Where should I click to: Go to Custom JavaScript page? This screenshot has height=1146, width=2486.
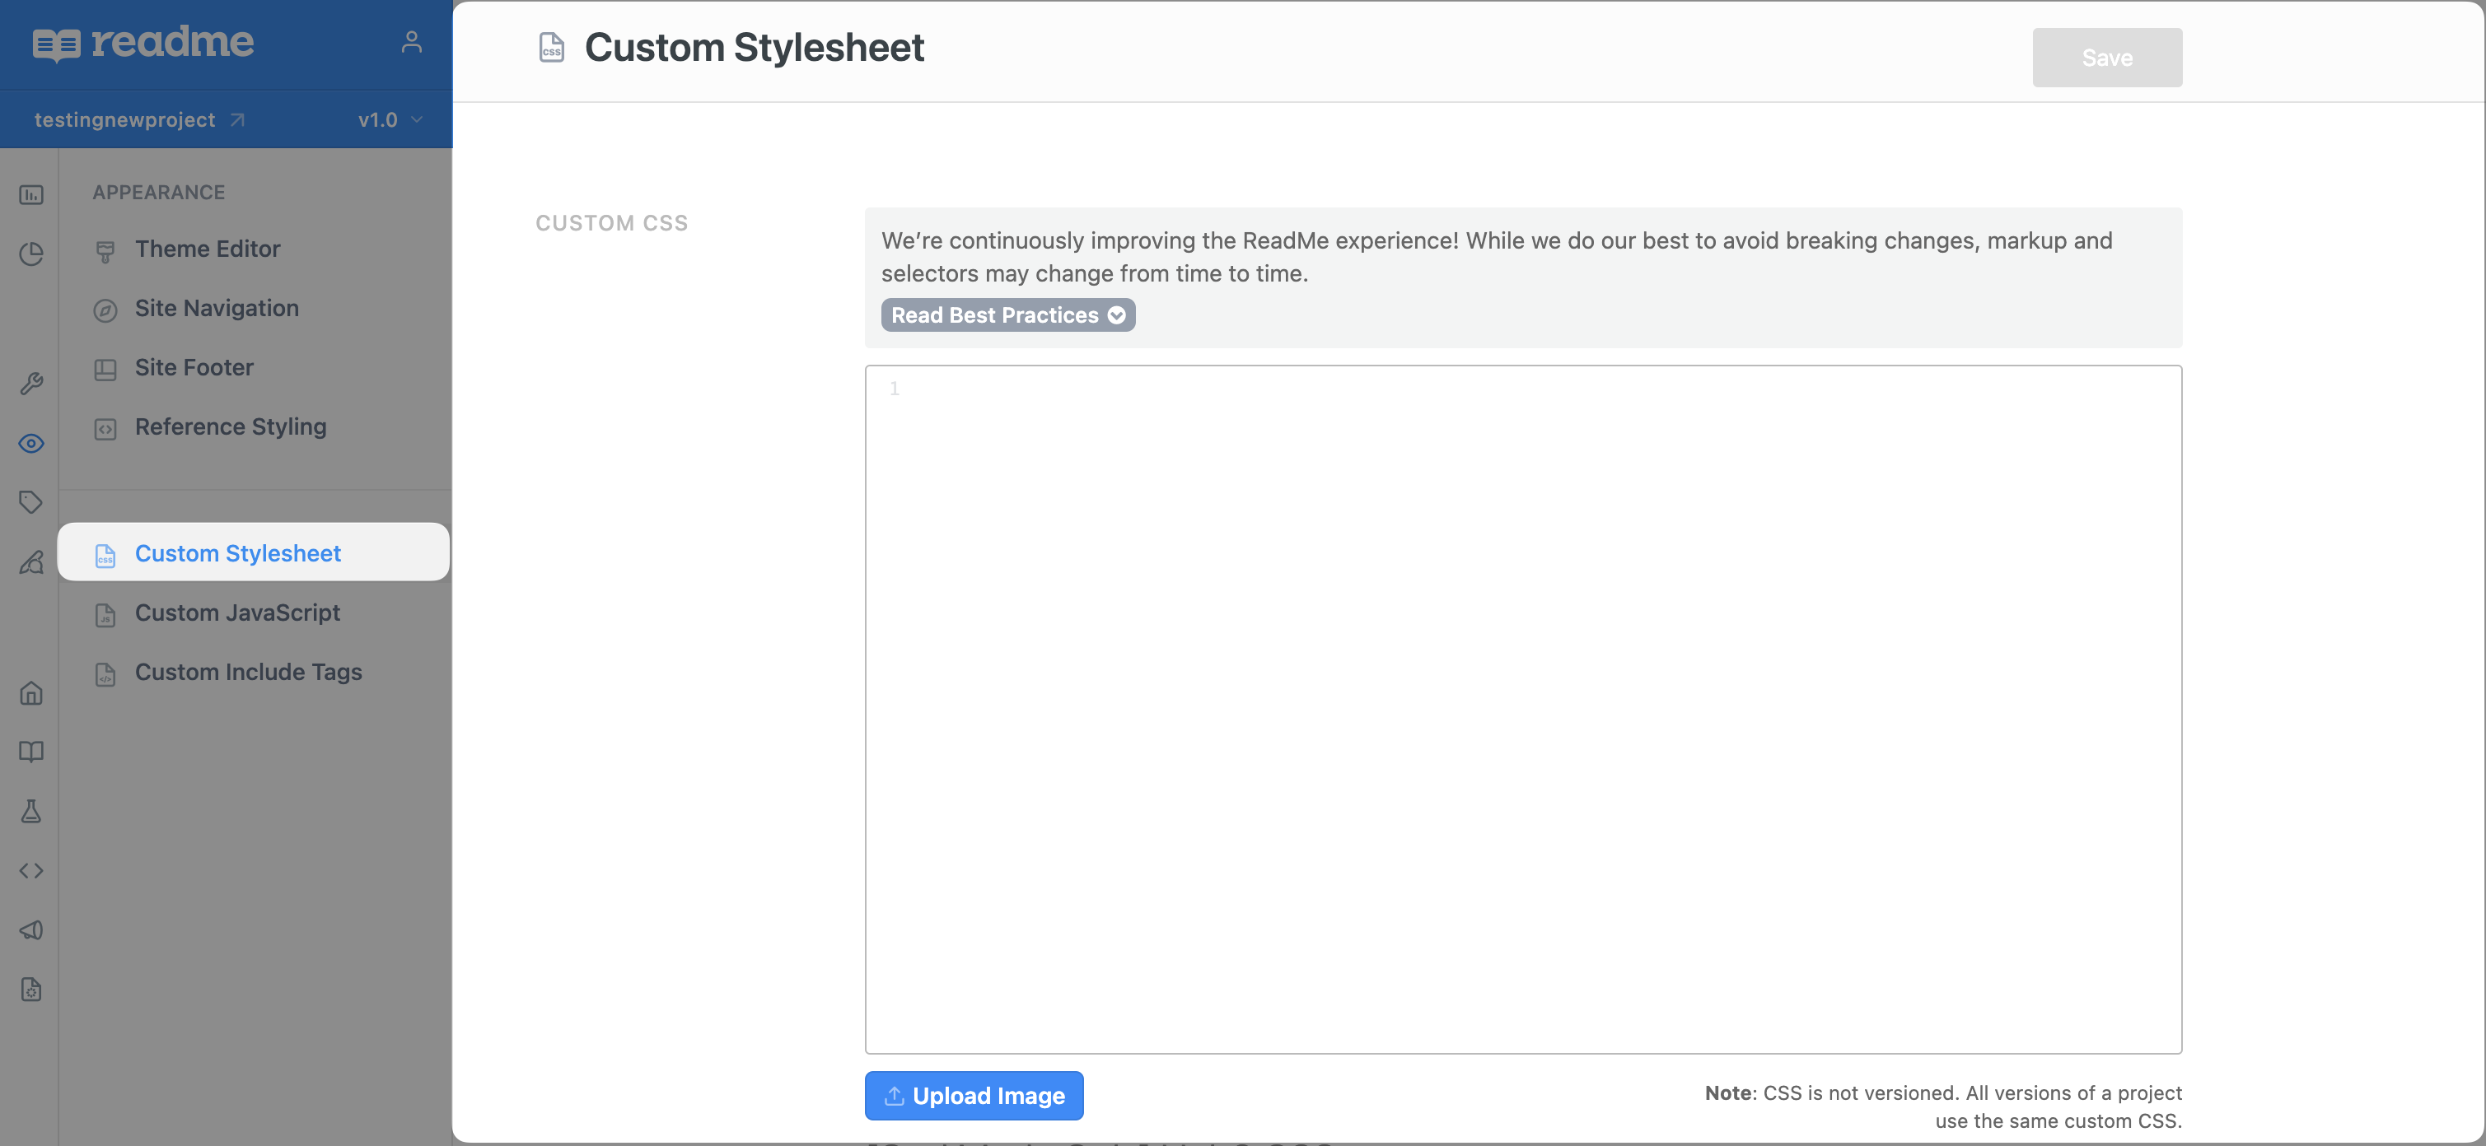(236, 613)
